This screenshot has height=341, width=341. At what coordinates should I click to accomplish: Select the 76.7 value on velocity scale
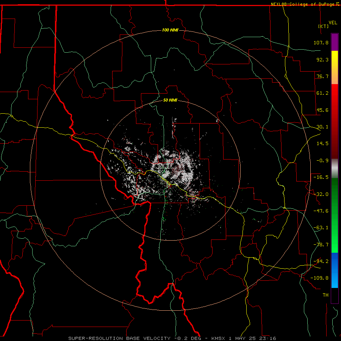click(322, 76)
